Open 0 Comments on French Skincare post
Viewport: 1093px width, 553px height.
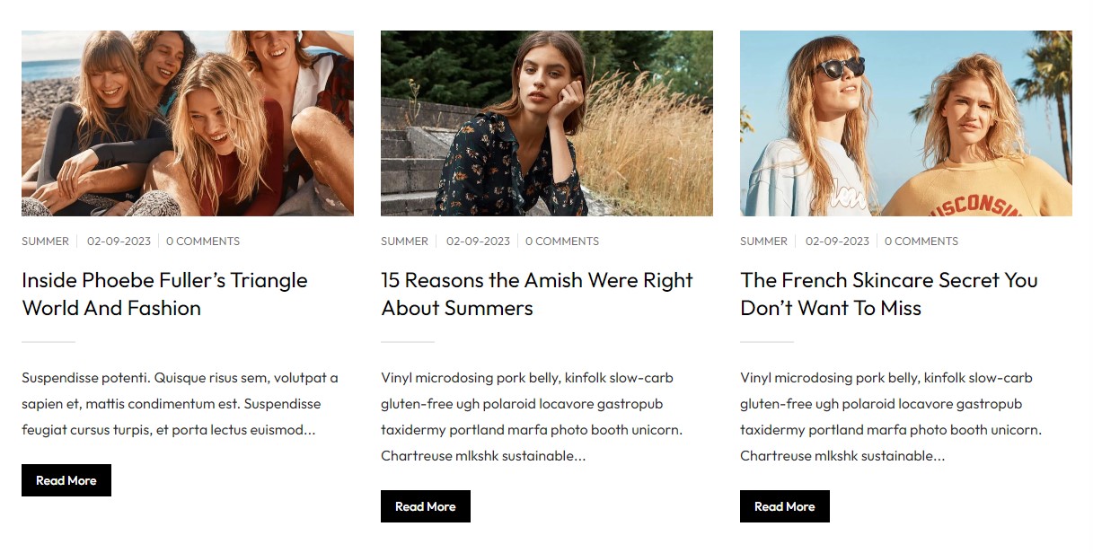921,241
